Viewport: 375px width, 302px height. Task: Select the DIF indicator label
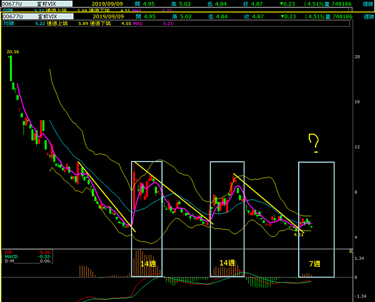[x=8, y=252]
